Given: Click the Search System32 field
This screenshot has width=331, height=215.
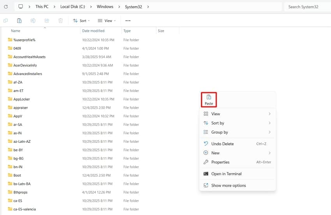Looking at the screenshot, I should pyautogui.click(x=308, y=7).
